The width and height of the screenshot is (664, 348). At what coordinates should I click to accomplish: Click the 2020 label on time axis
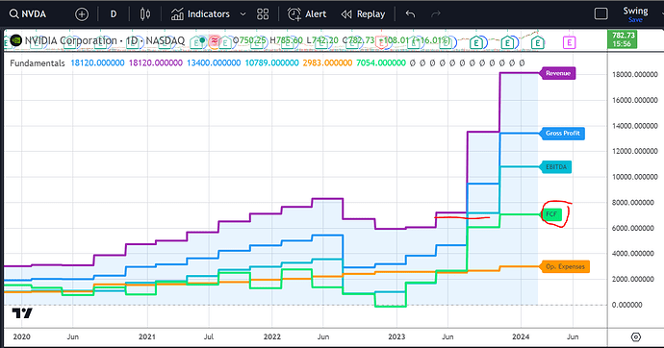(21, 336)
